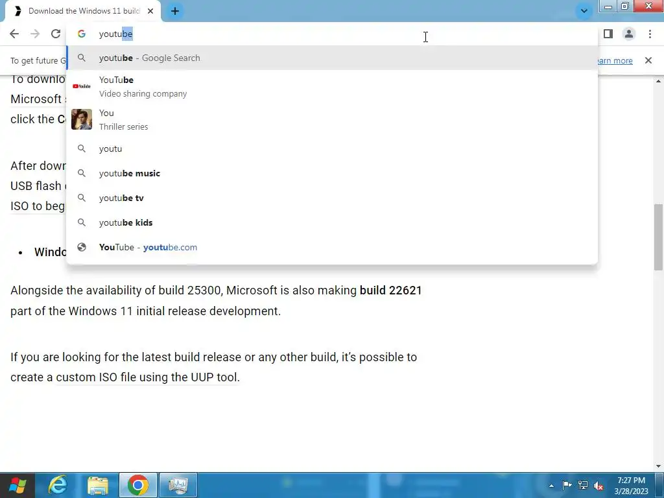Open the Chrome profile avatar

[x=629, y=34]
